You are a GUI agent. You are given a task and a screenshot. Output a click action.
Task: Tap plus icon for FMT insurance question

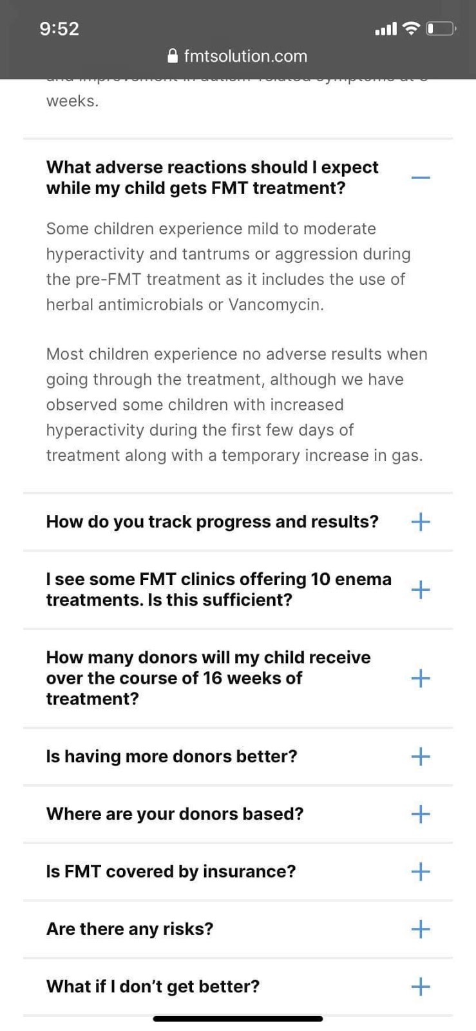click(421, 871)
